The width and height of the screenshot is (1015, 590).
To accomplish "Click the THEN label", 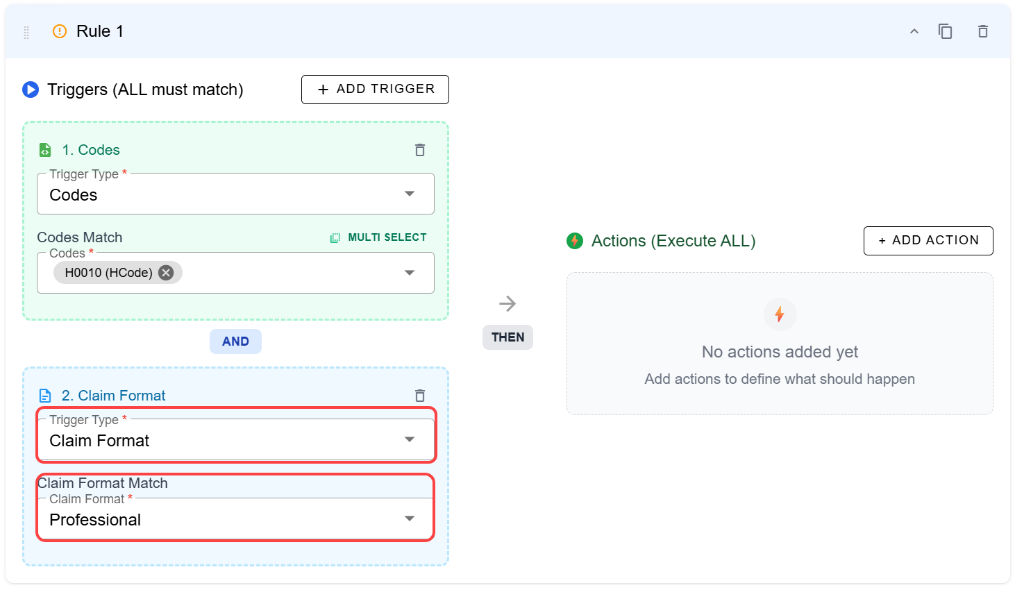I will point(507,337).
